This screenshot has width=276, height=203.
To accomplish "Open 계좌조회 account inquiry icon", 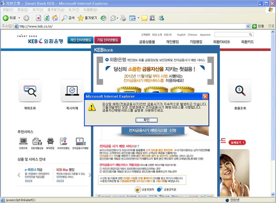I will coord(30,91).
